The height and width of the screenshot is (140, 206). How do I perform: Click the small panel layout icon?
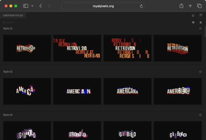click(x=193, y=15)
